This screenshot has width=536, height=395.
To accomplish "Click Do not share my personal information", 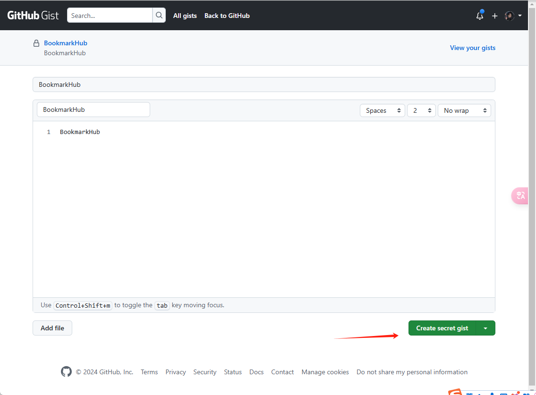I will click(412, 372).
